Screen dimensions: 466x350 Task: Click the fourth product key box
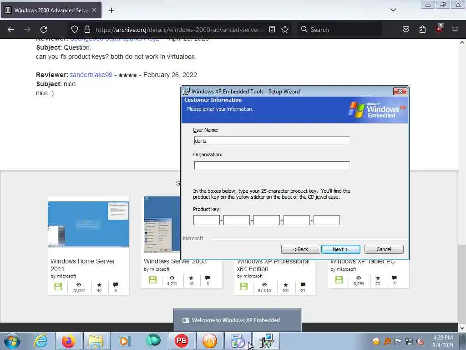[x=297, y=220]
